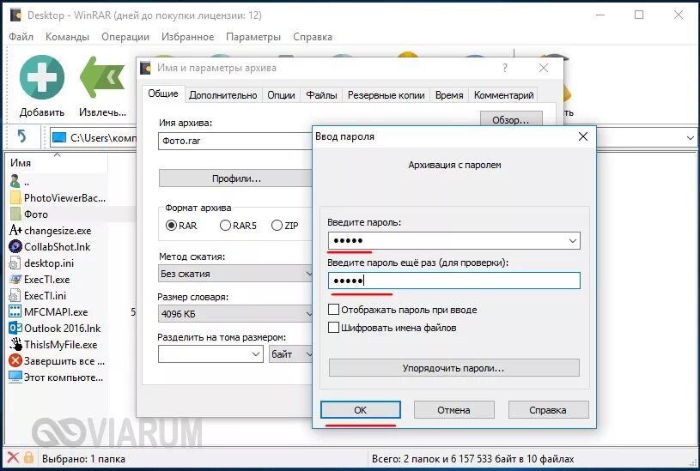
Task: Click the up-one-level arrow icon
Action: [21, 136]
